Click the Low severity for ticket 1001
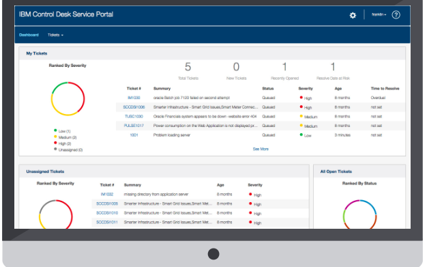 [x=306, y=135]
